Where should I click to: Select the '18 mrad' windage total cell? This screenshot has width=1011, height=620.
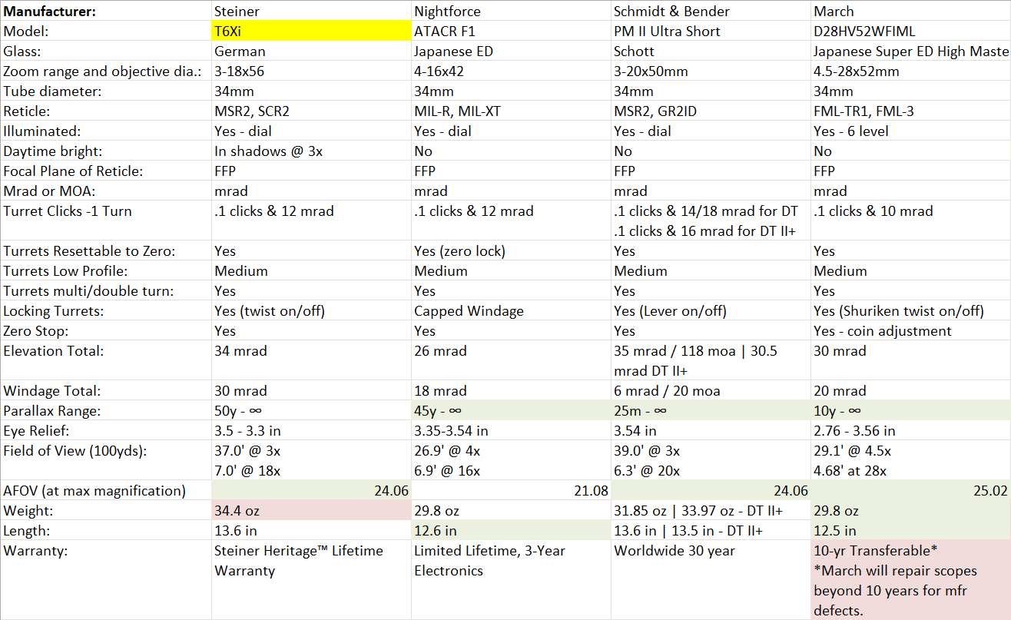(x=512, y=391)
